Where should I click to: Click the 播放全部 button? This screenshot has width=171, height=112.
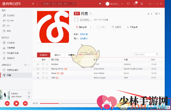pyautogui.click(x=81, y=27)
